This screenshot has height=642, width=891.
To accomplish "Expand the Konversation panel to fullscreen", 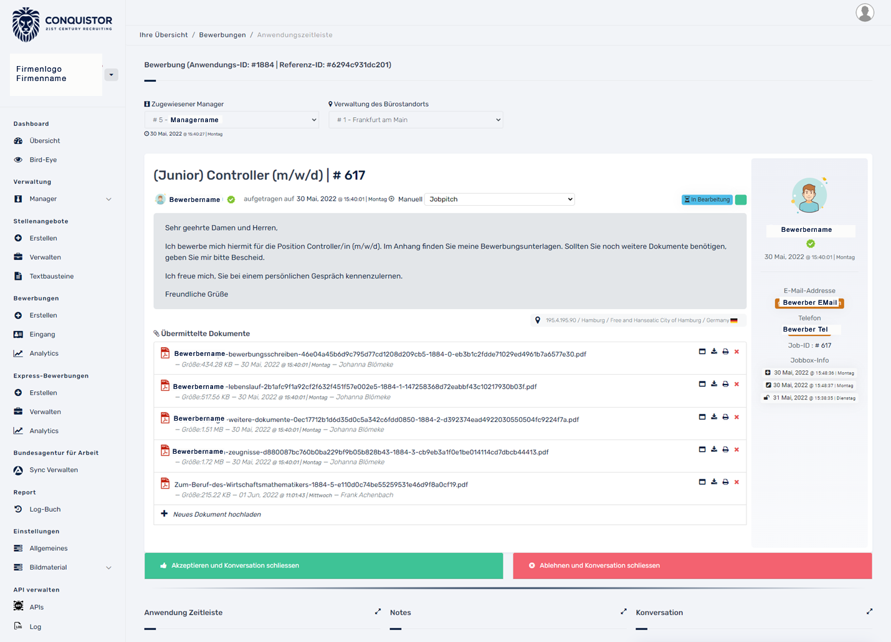I will [869, 611].
